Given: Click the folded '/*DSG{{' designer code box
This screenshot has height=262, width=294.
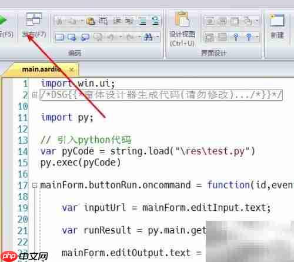Looking at the screenshot, I should click(161, 95).
